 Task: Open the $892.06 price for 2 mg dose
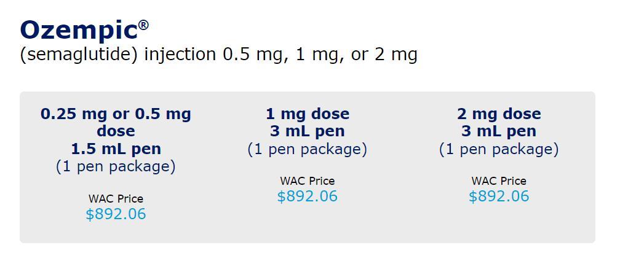[499, 196]
